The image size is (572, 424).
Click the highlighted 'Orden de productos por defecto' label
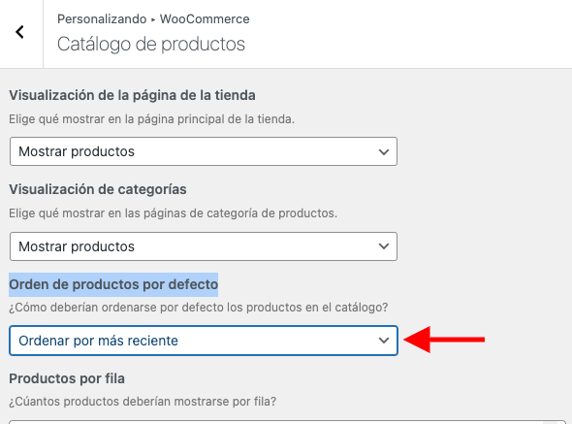(x=113, y=284)
